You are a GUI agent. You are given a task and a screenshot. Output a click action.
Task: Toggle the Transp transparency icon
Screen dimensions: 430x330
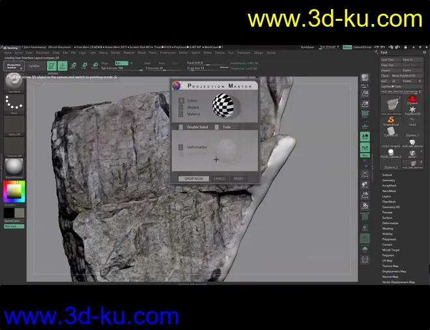(x=365, y=228)
